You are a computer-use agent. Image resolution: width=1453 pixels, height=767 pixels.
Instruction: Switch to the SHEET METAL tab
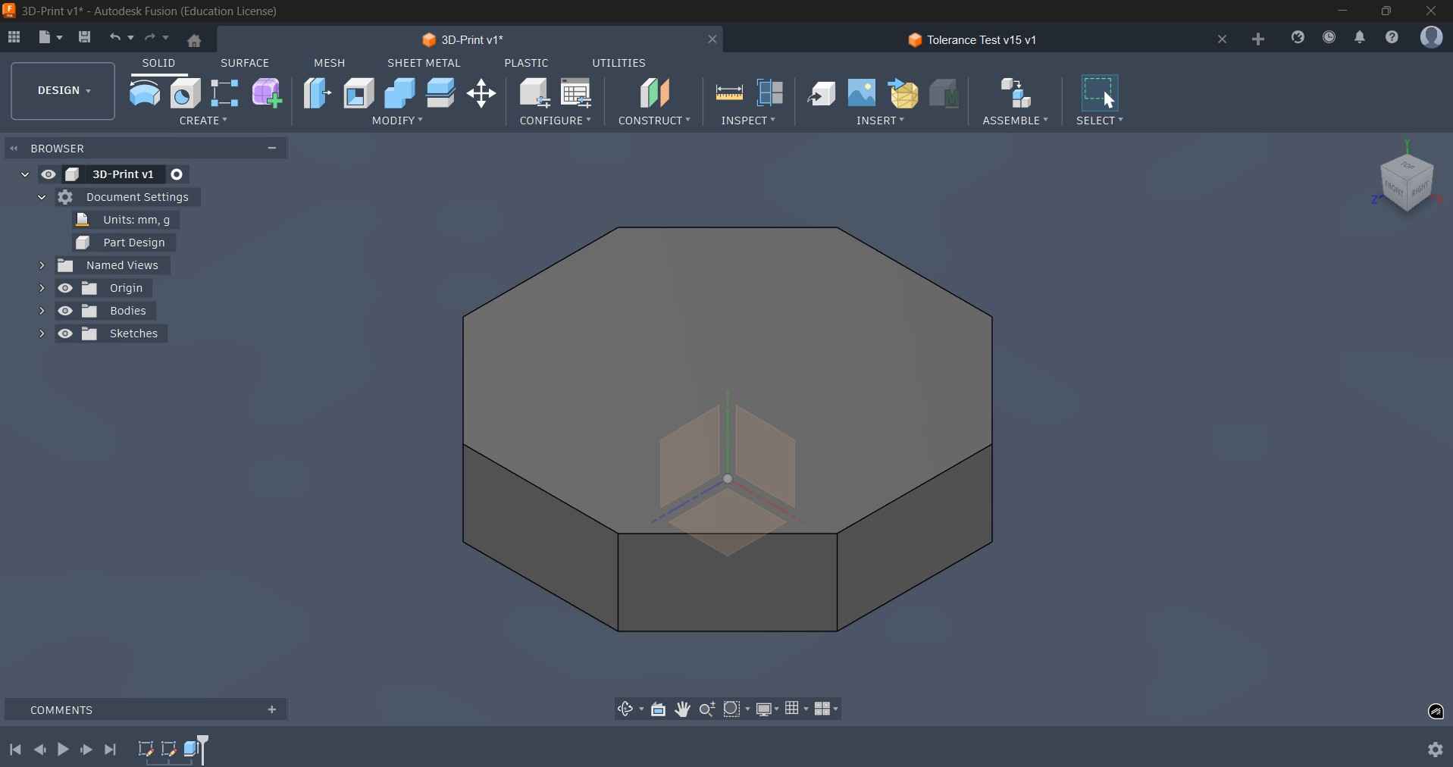[x=424, y=63]
